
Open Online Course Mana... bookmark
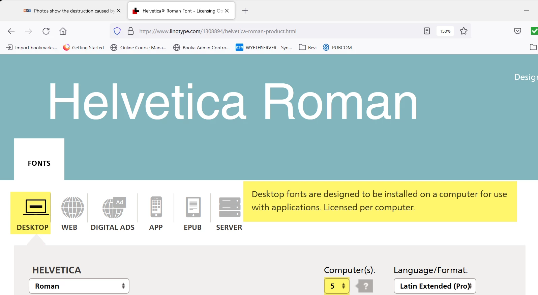pos(139,48)
